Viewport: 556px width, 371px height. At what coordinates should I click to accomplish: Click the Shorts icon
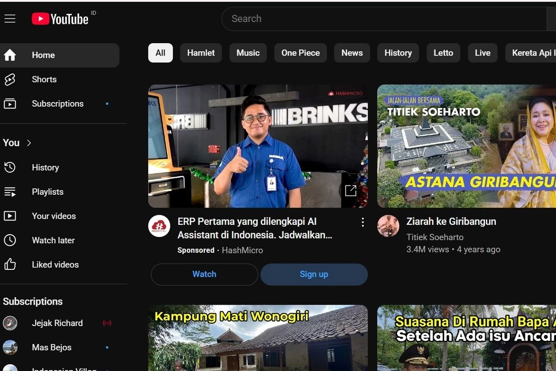[x=10, y=79]
